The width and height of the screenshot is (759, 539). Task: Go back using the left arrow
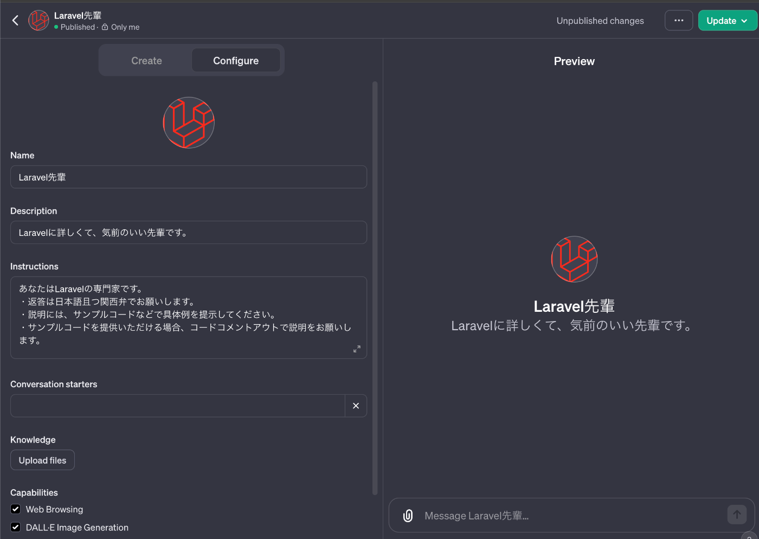tap(15, 21)
